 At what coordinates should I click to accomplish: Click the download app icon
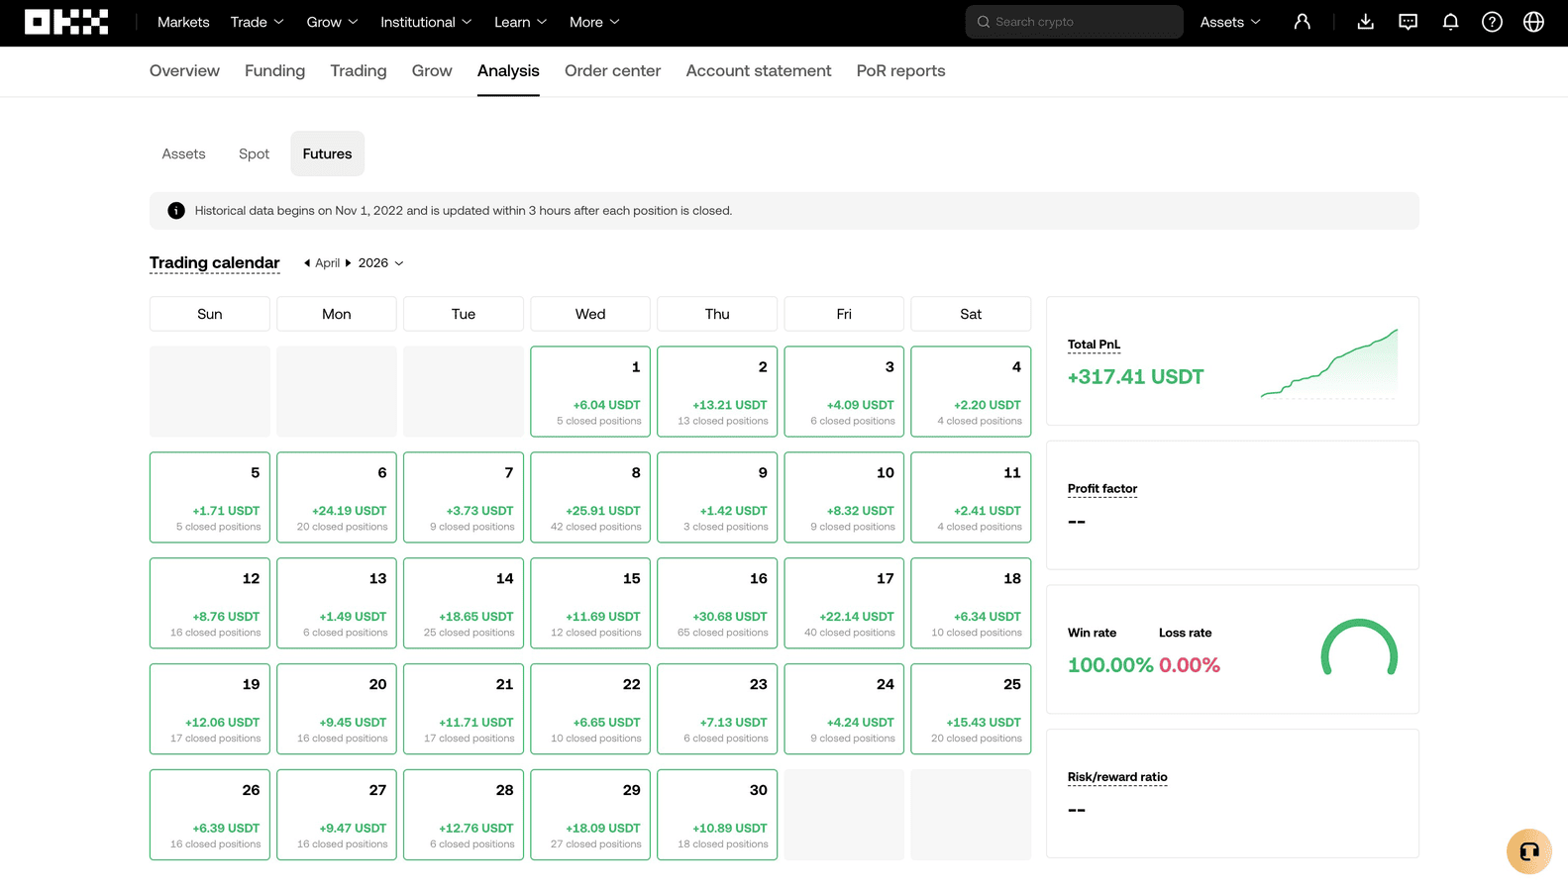pyautogui.click(x=1365, y=22)
